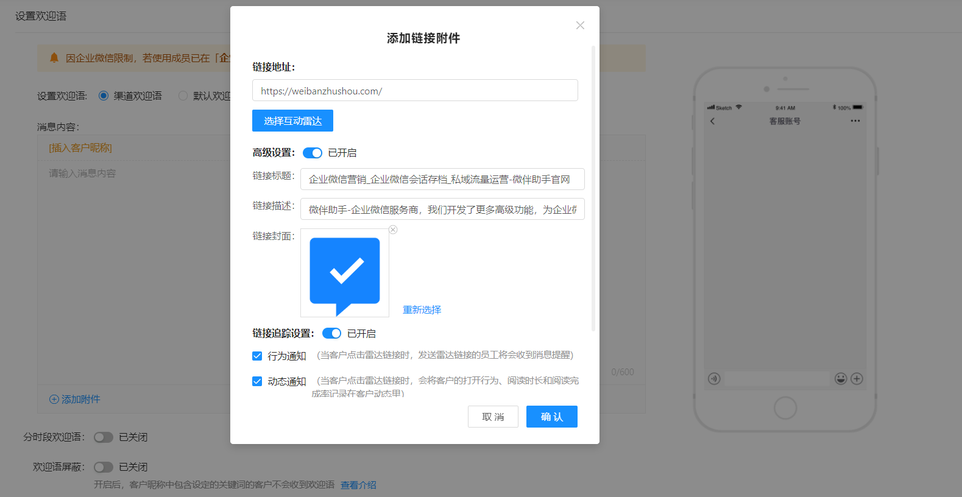Tap the plus icon in phone chat bar
This screenshot has height=497, width=962.
857,379
